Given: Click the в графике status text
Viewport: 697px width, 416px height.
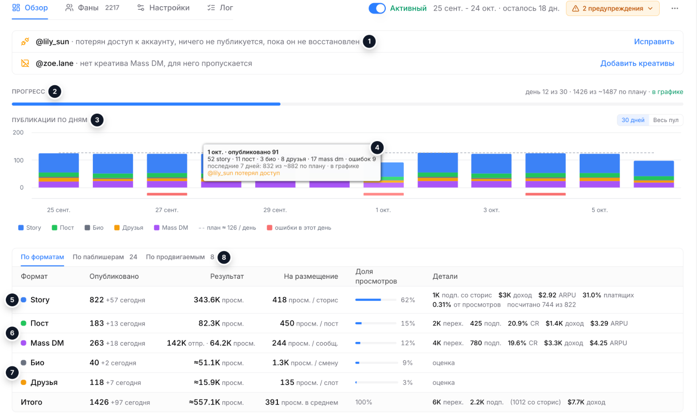Looking at the screenshot, I should point(668,92).
